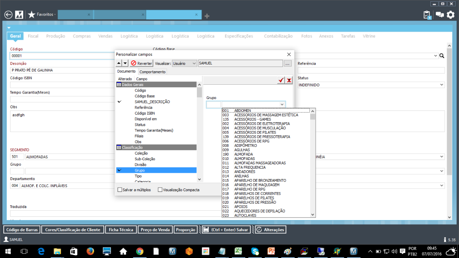Move field up with arrow button
Screen dimensions: 459x258
coord(119,63)
